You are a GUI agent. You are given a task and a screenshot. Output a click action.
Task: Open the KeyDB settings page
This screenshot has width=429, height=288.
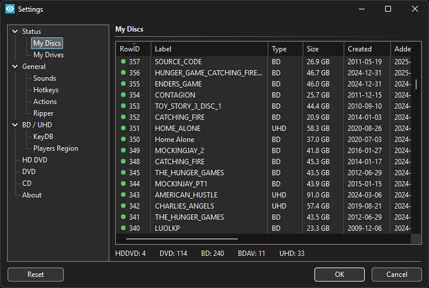(x=43, y=137)
